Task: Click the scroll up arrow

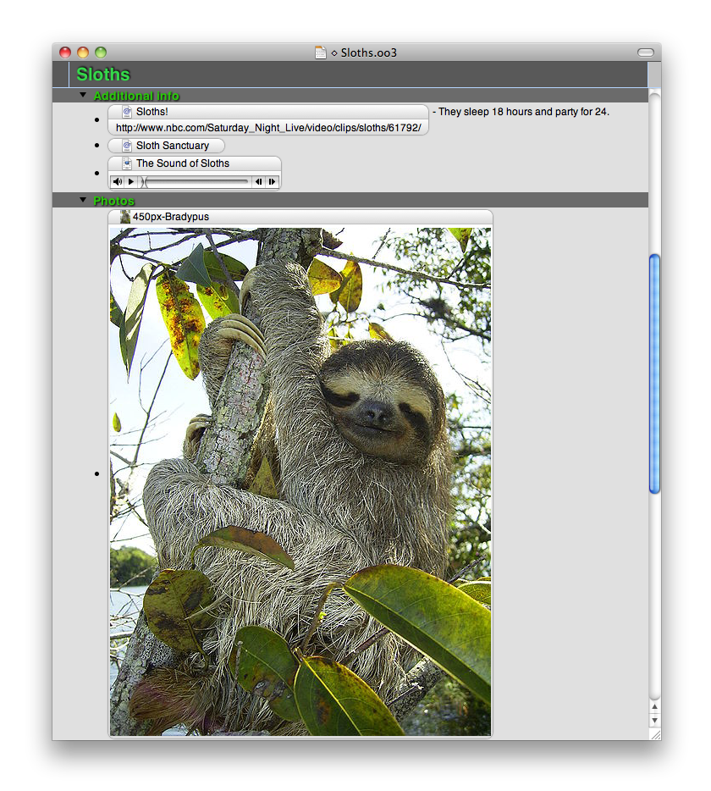Action: [x=653, y=706]
